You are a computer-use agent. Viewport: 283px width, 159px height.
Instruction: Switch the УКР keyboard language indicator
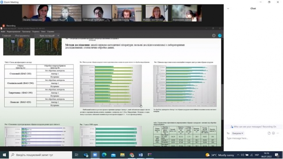(256, 155)
